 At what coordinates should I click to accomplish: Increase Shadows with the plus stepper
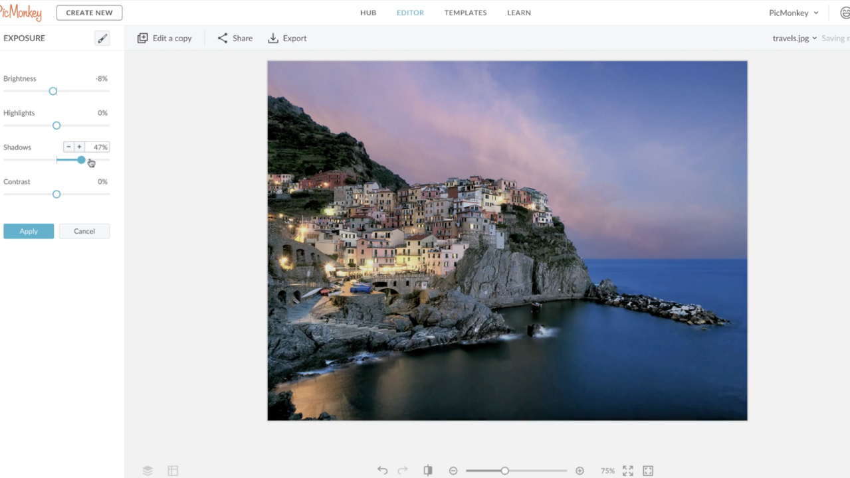point(79,147)
